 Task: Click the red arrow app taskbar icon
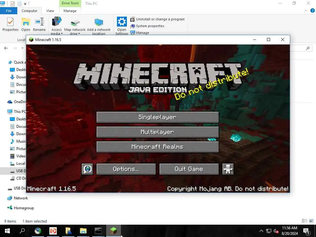(x=53, y=231)
